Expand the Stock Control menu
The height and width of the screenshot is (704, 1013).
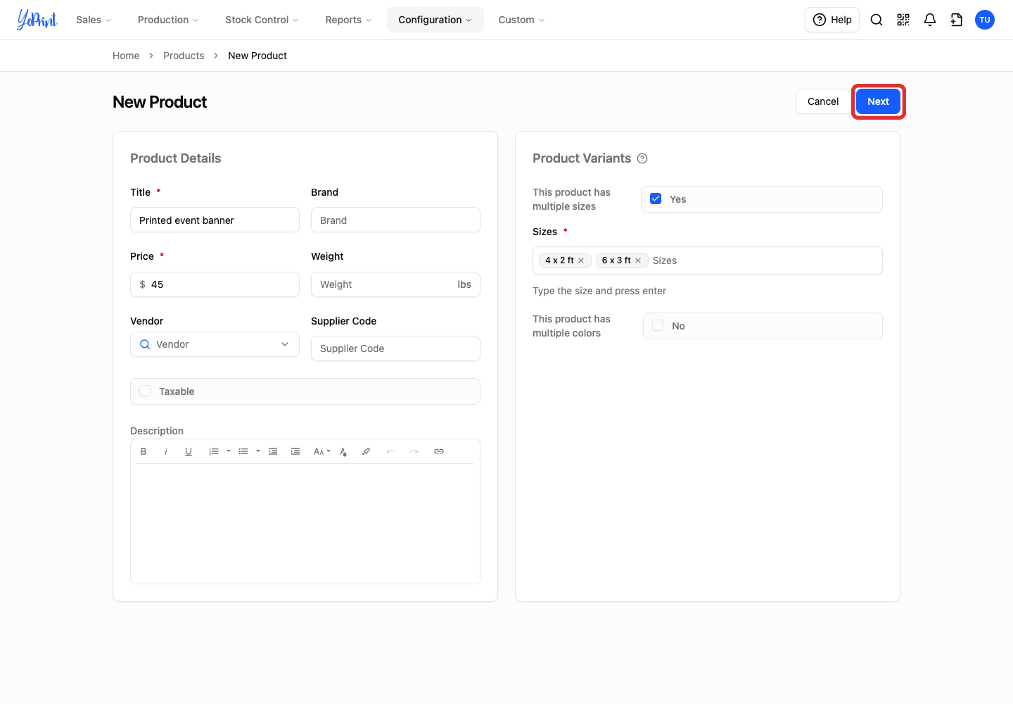262,20
